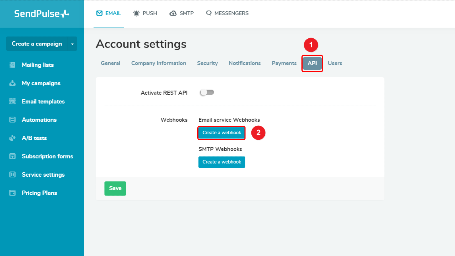Click the My campaigns sidebar icon
Screen dimensions: 455x256
coord(13,83)
